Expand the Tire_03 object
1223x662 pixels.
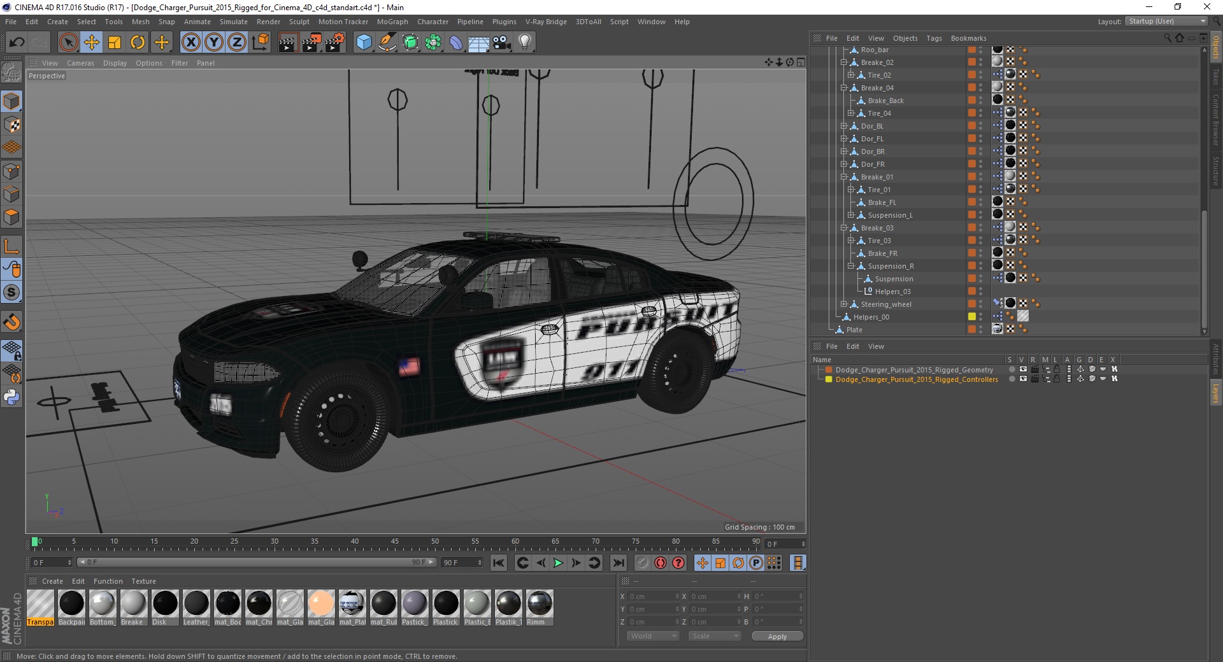tap(851, 241)
